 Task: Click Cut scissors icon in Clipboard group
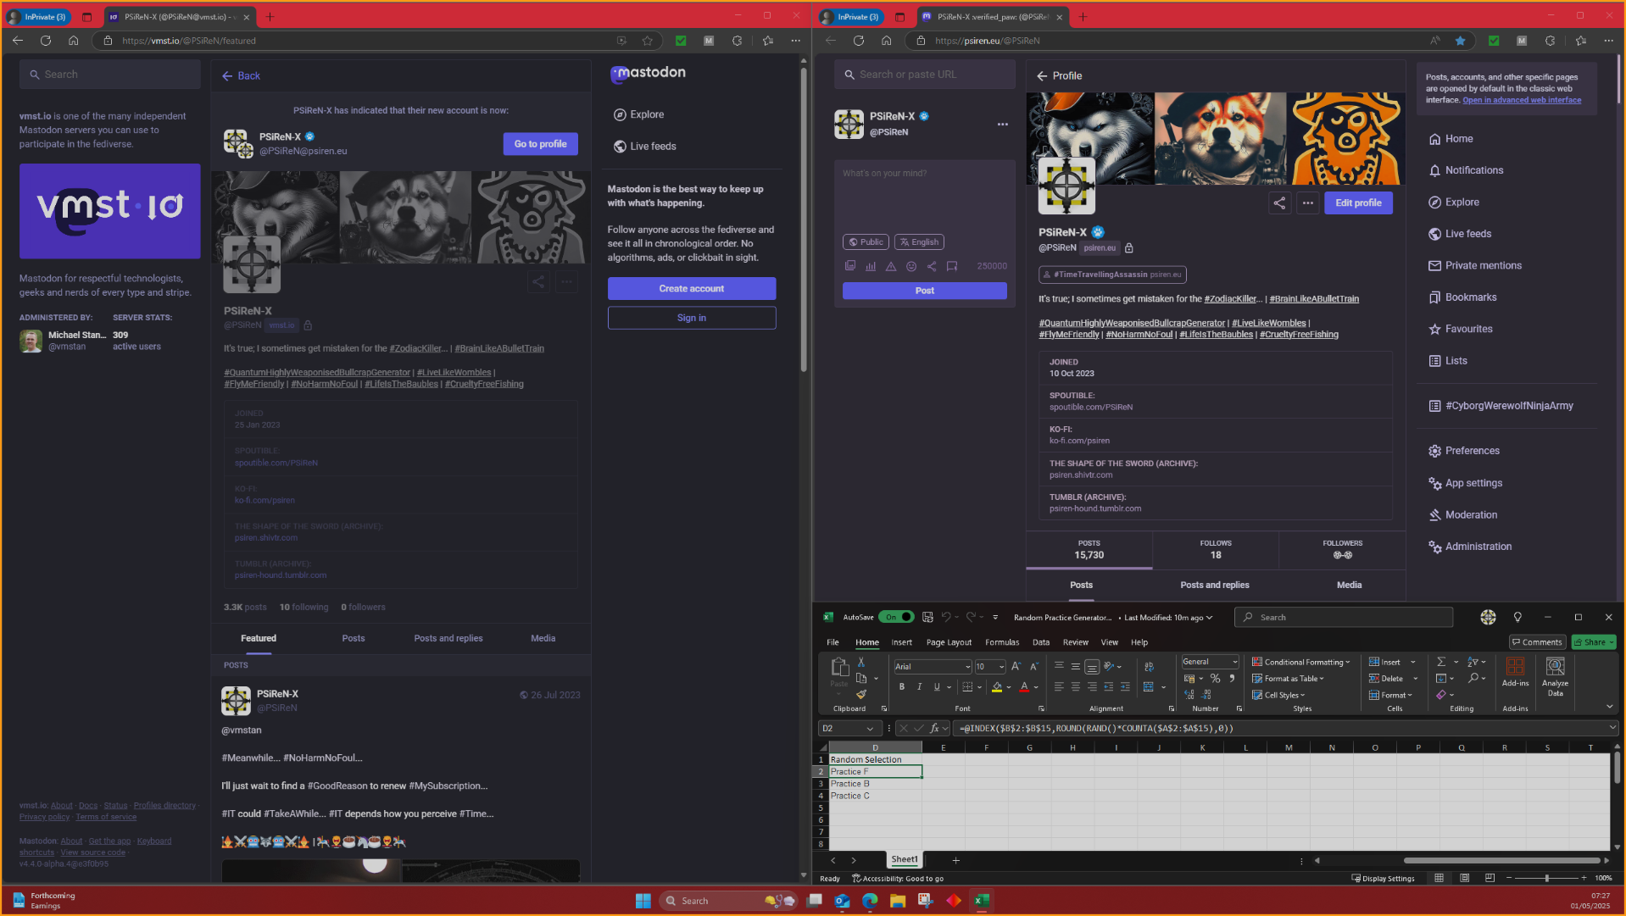point(860,662)
